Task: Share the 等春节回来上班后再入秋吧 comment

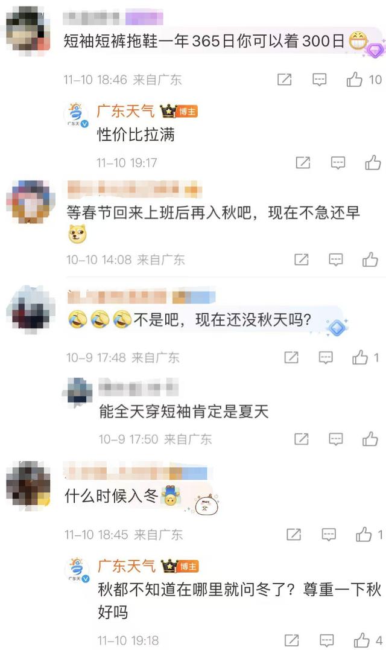Action: [301, 260]
